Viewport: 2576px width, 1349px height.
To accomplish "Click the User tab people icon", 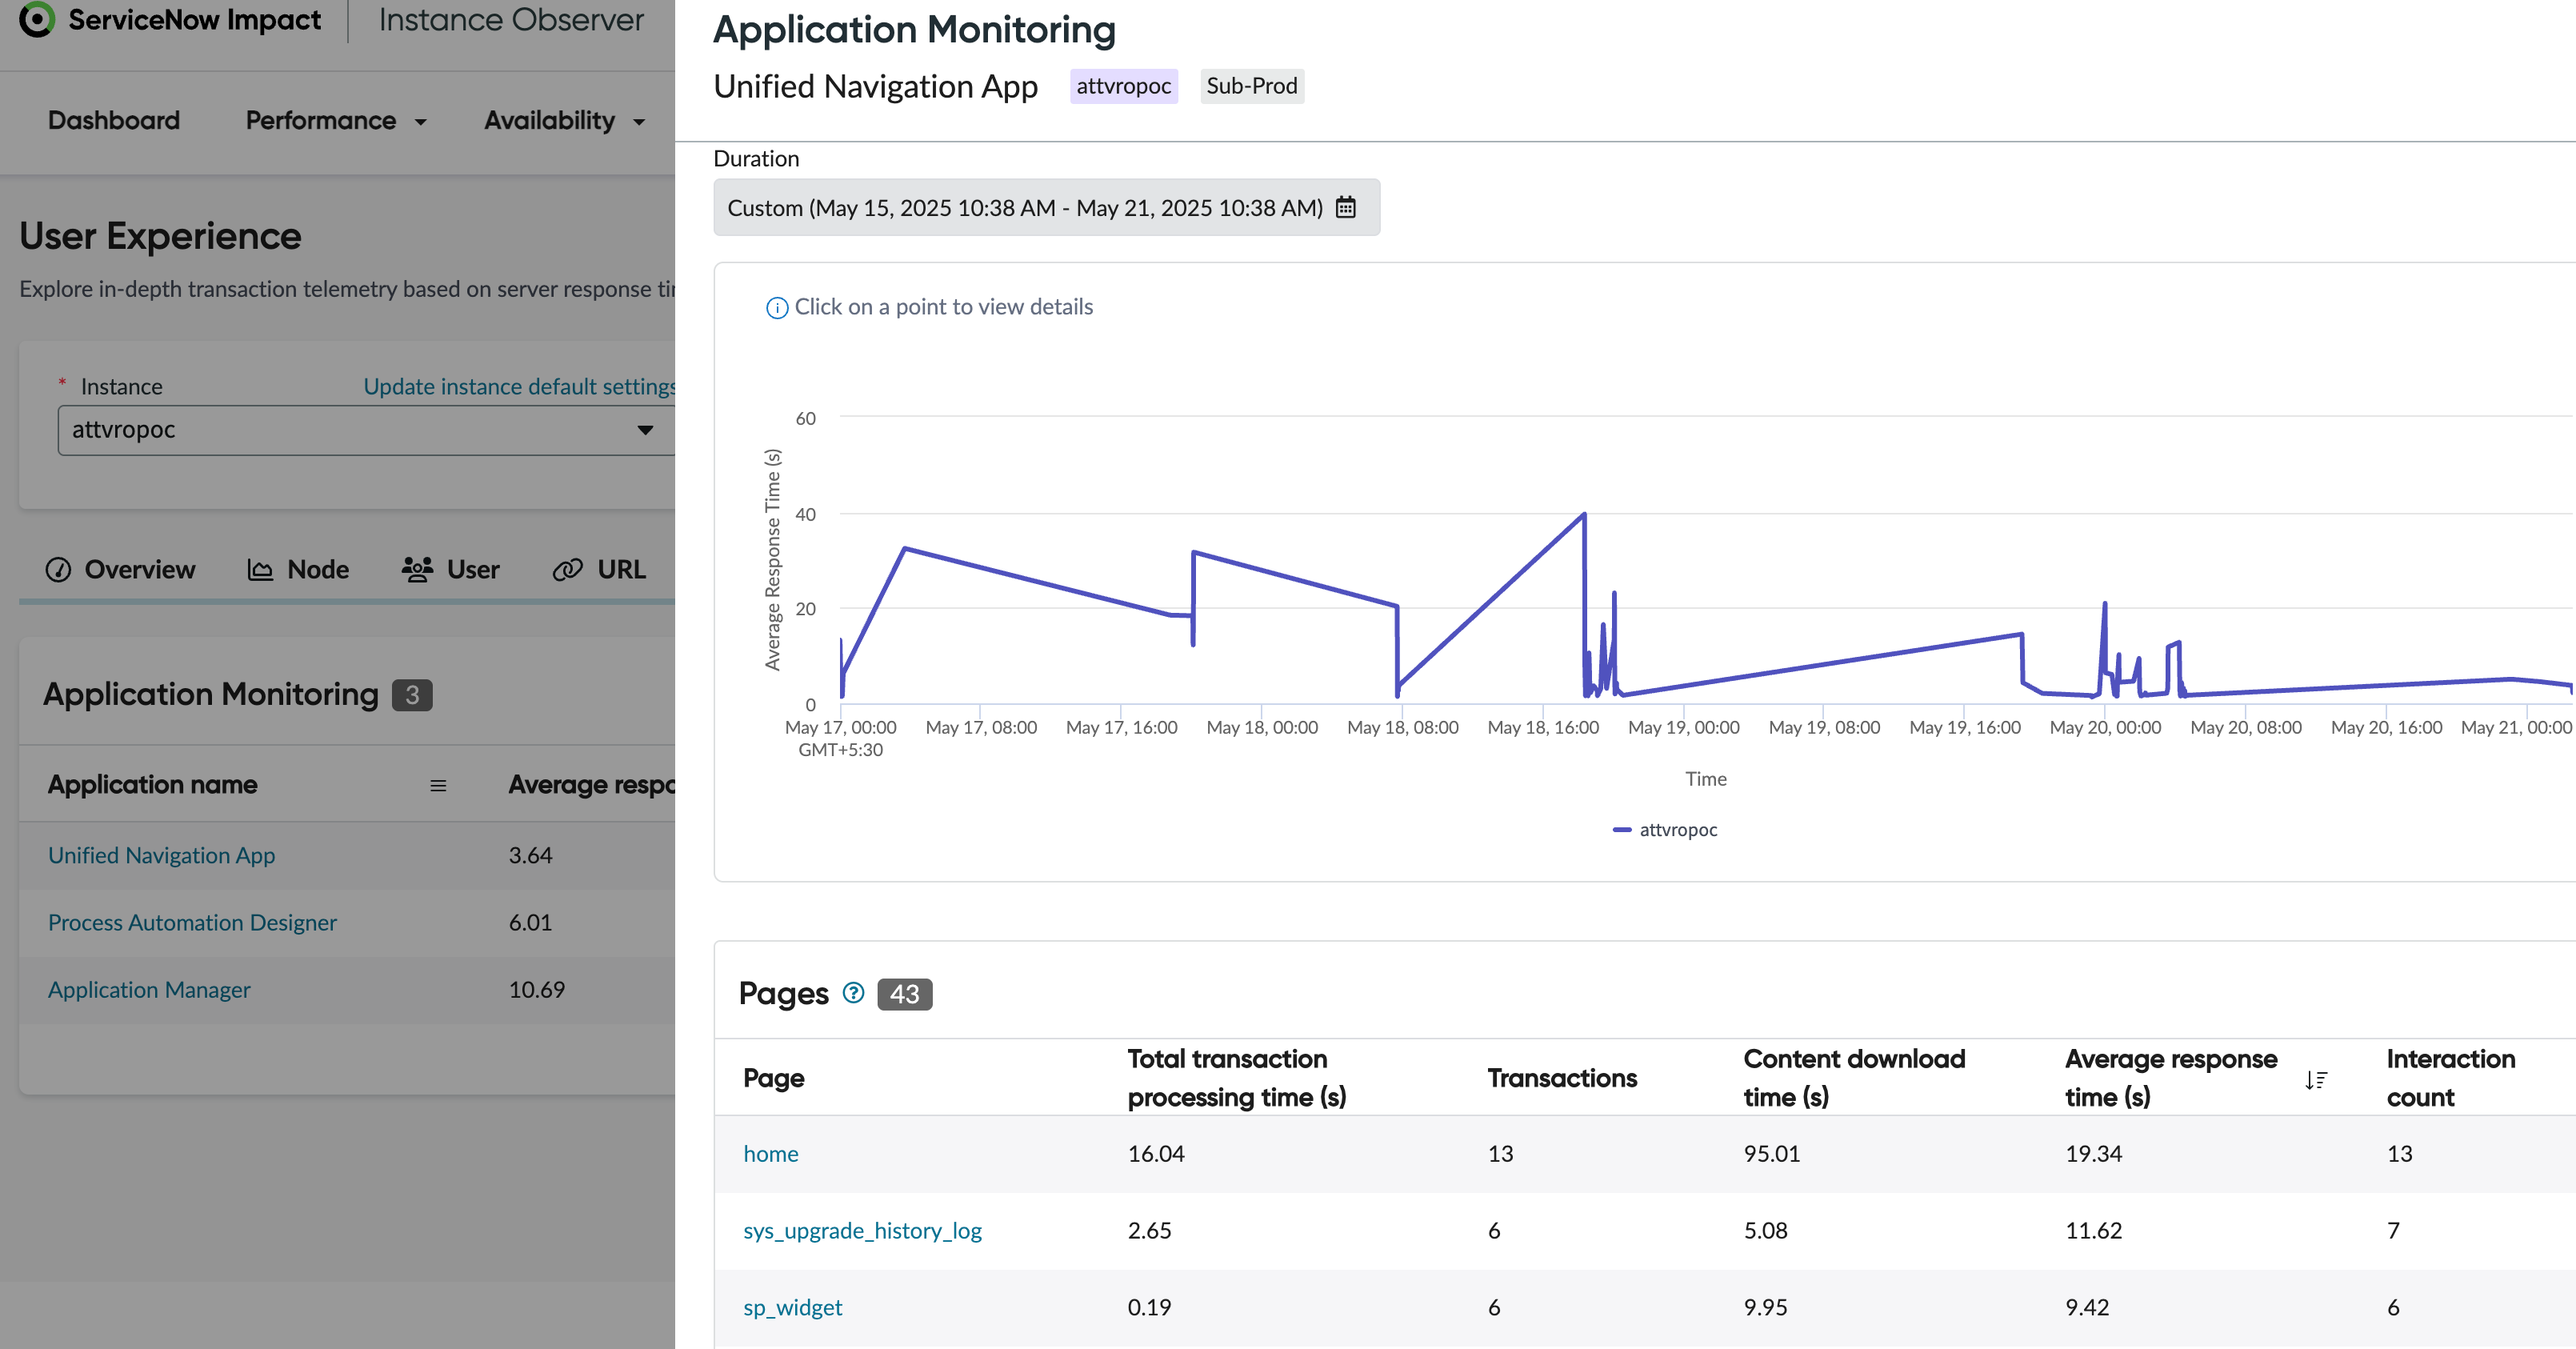I will 417,569.
